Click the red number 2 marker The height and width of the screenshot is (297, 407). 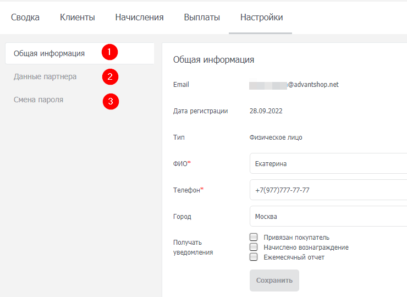click(x=110, y=76)
